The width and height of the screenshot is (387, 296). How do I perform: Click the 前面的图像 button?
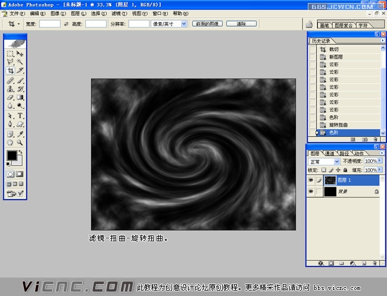pos(207,24)
